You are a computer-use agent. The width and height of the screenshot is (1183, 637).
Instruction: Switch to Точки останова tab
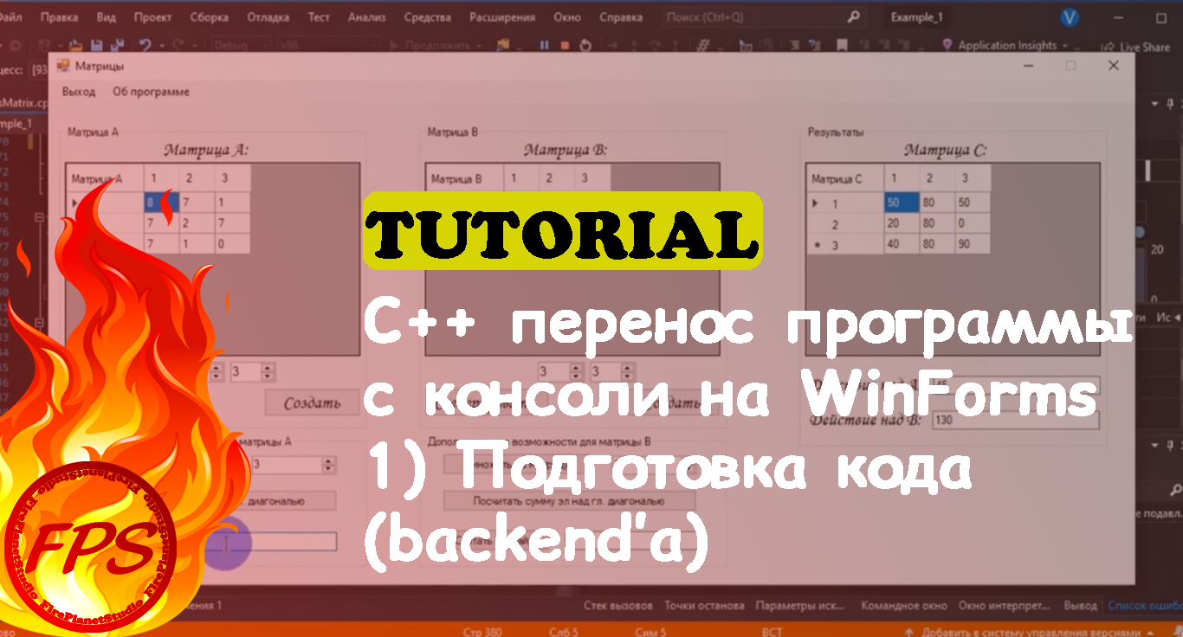704,605
